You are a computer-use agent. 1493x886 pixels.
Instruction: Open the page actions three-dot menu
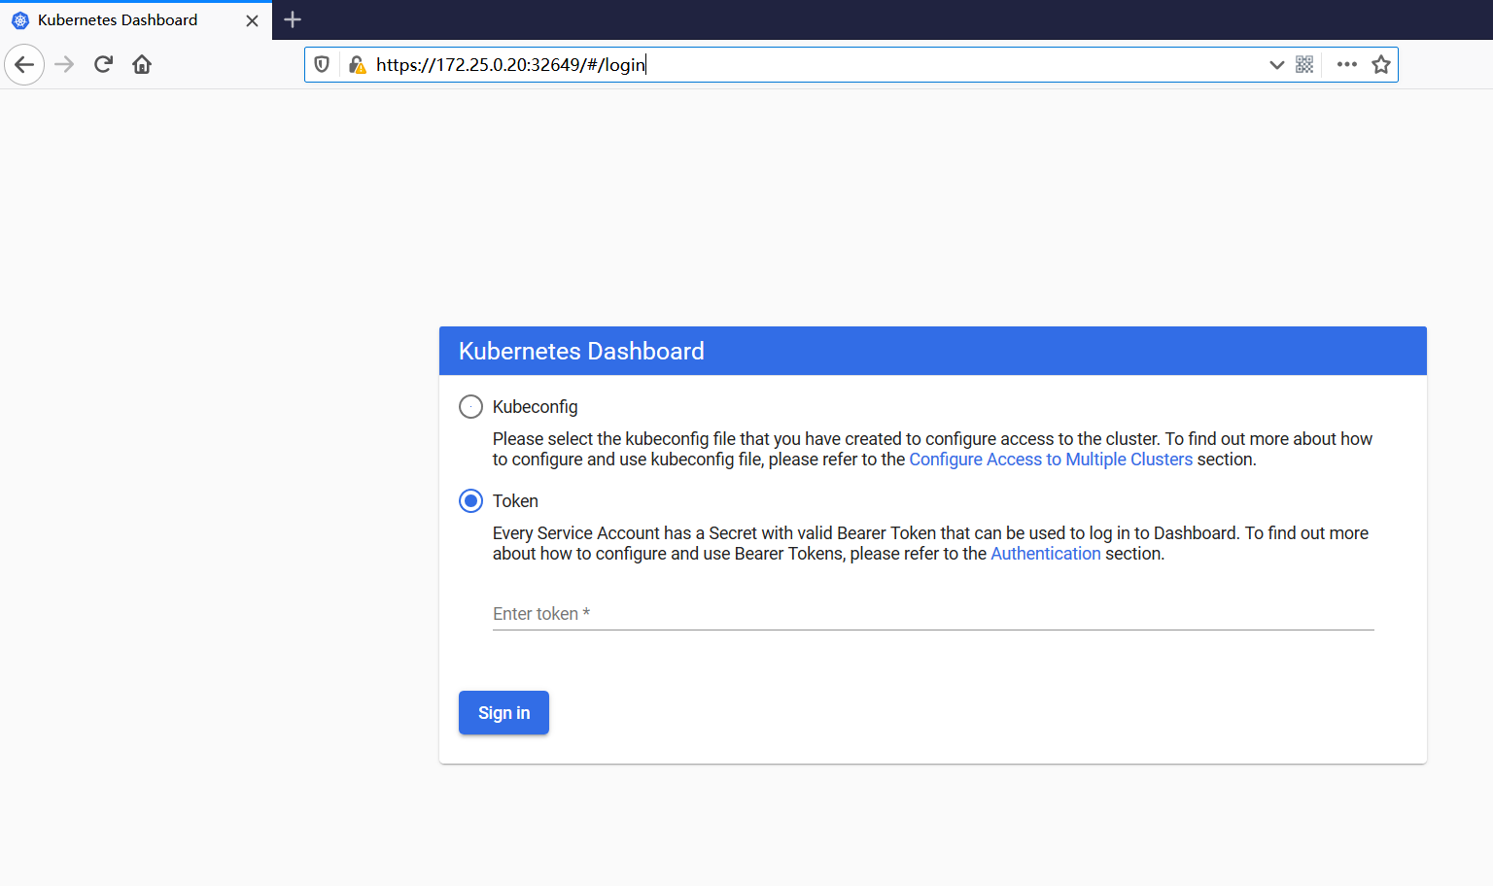[1346, 65]
